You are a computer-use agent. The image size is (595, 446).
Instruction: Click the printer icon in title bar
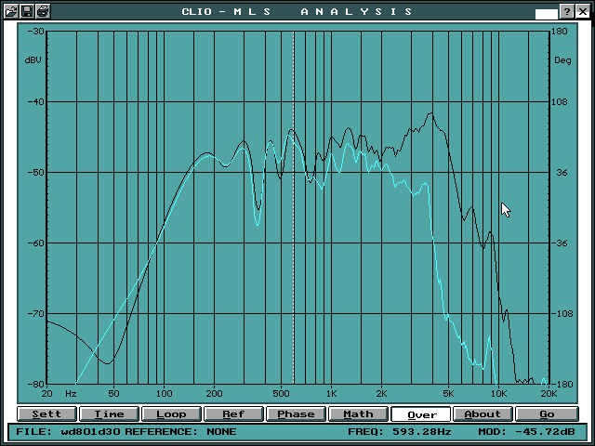[x=42, y=11]
